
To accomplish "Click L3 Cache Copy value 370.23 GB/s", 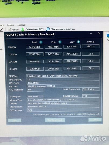I will pyautogui.click(x=72, y=68).
